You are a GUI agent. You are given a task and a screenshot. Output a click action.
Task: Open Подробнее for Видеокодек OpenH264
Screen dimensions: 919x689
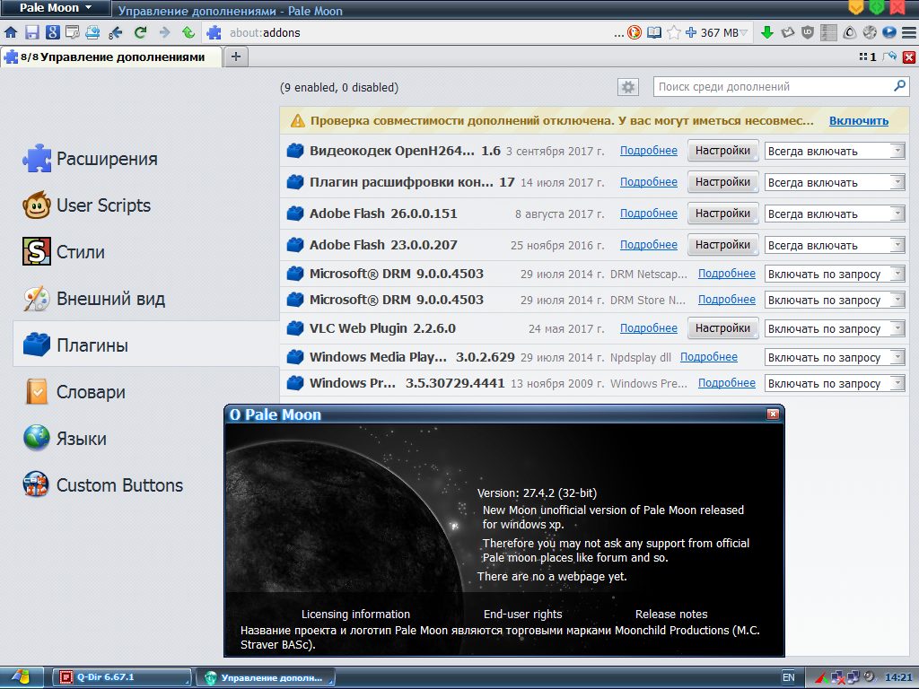pos(649,151)
